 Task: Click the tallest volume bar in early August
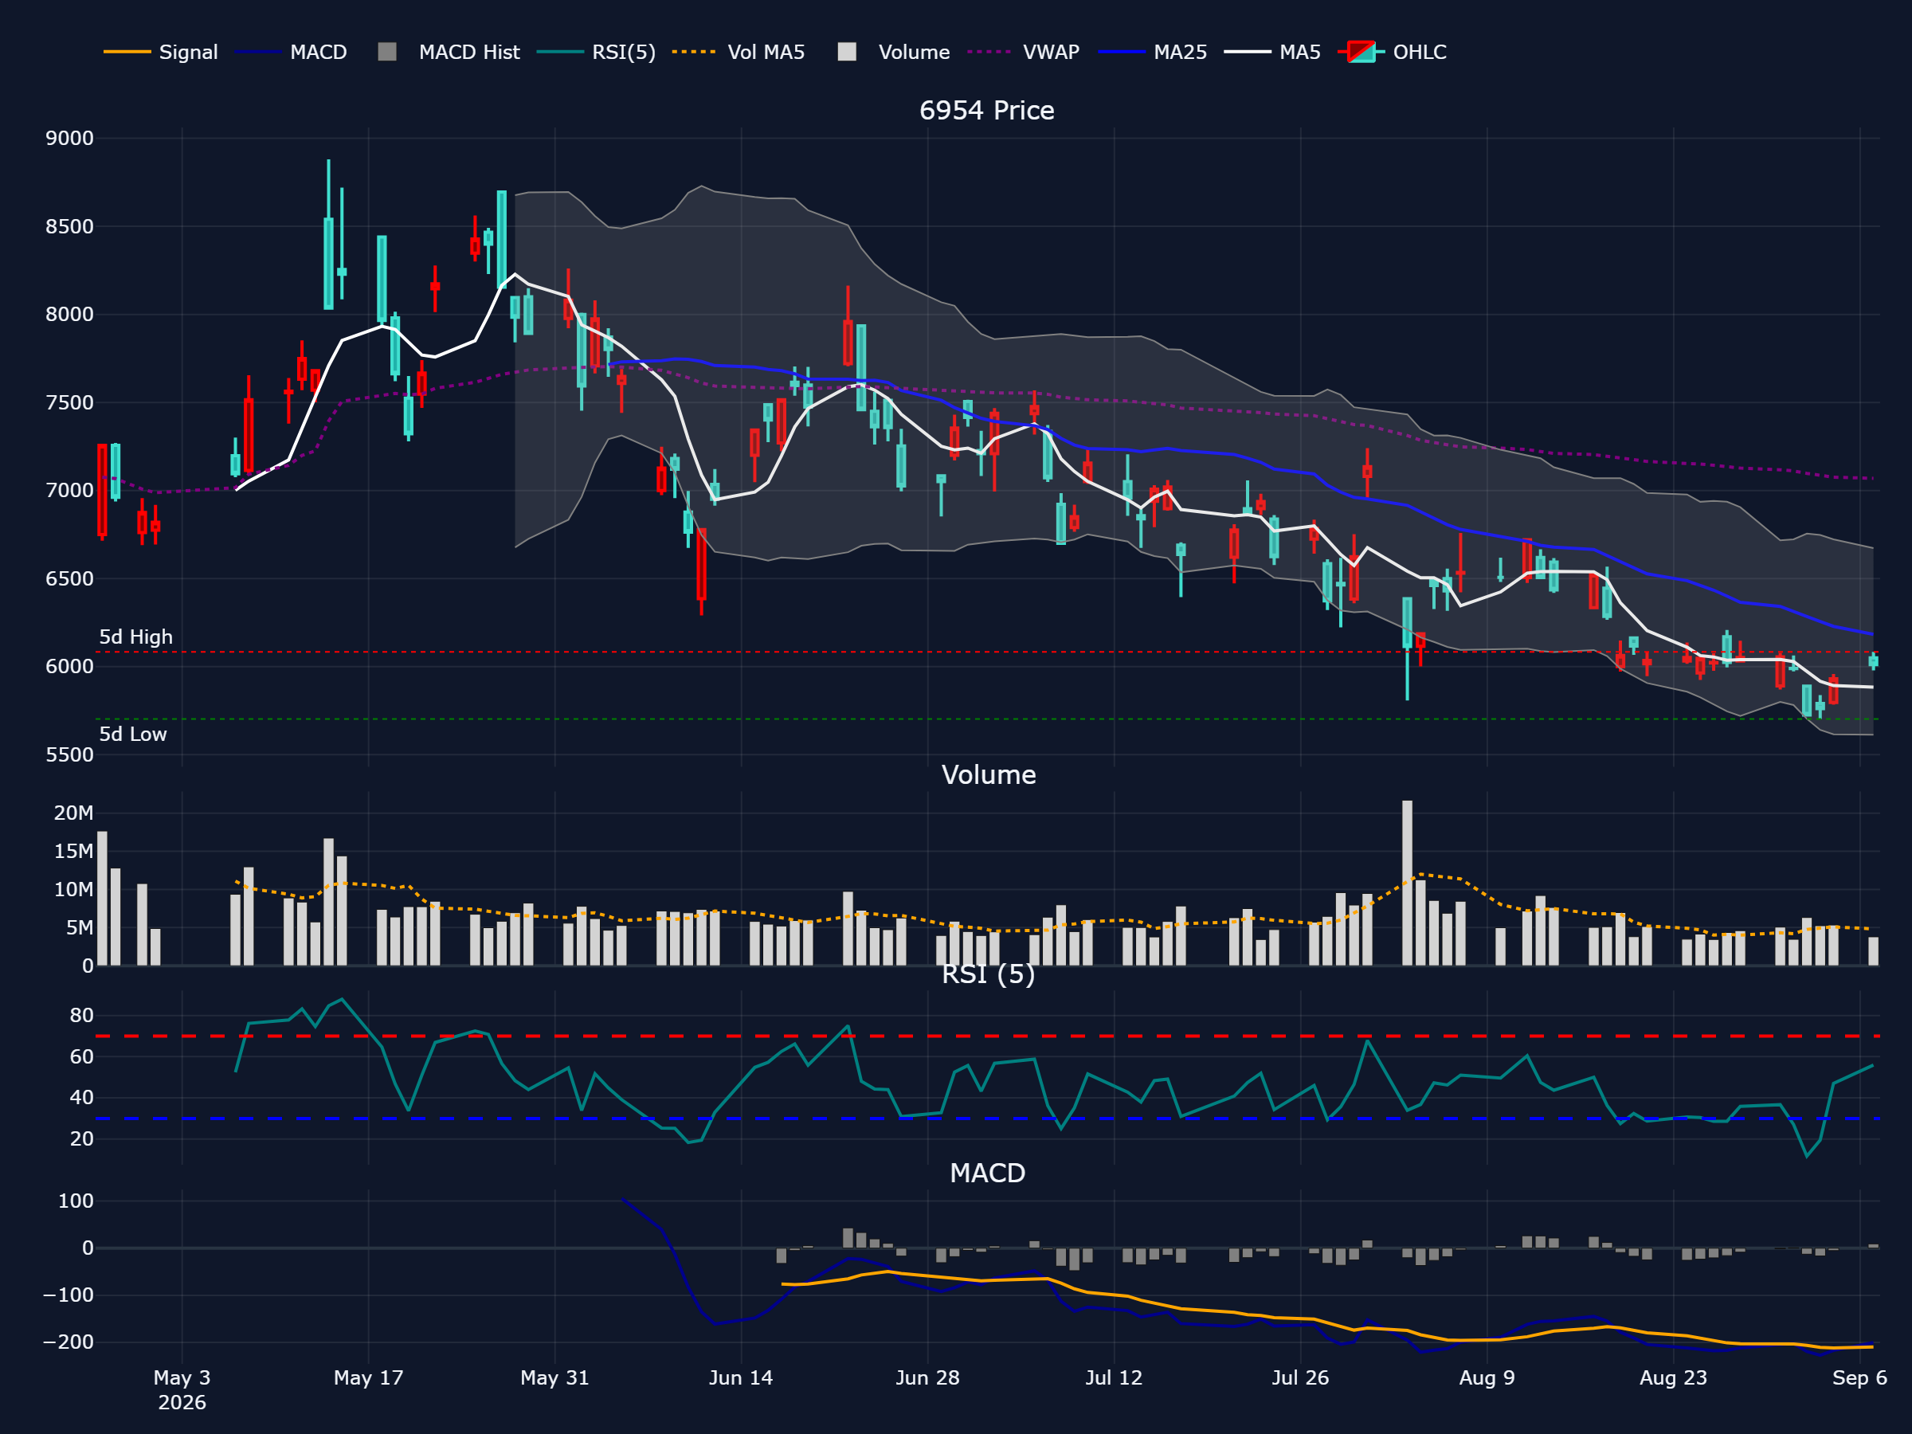point(1407,883)
